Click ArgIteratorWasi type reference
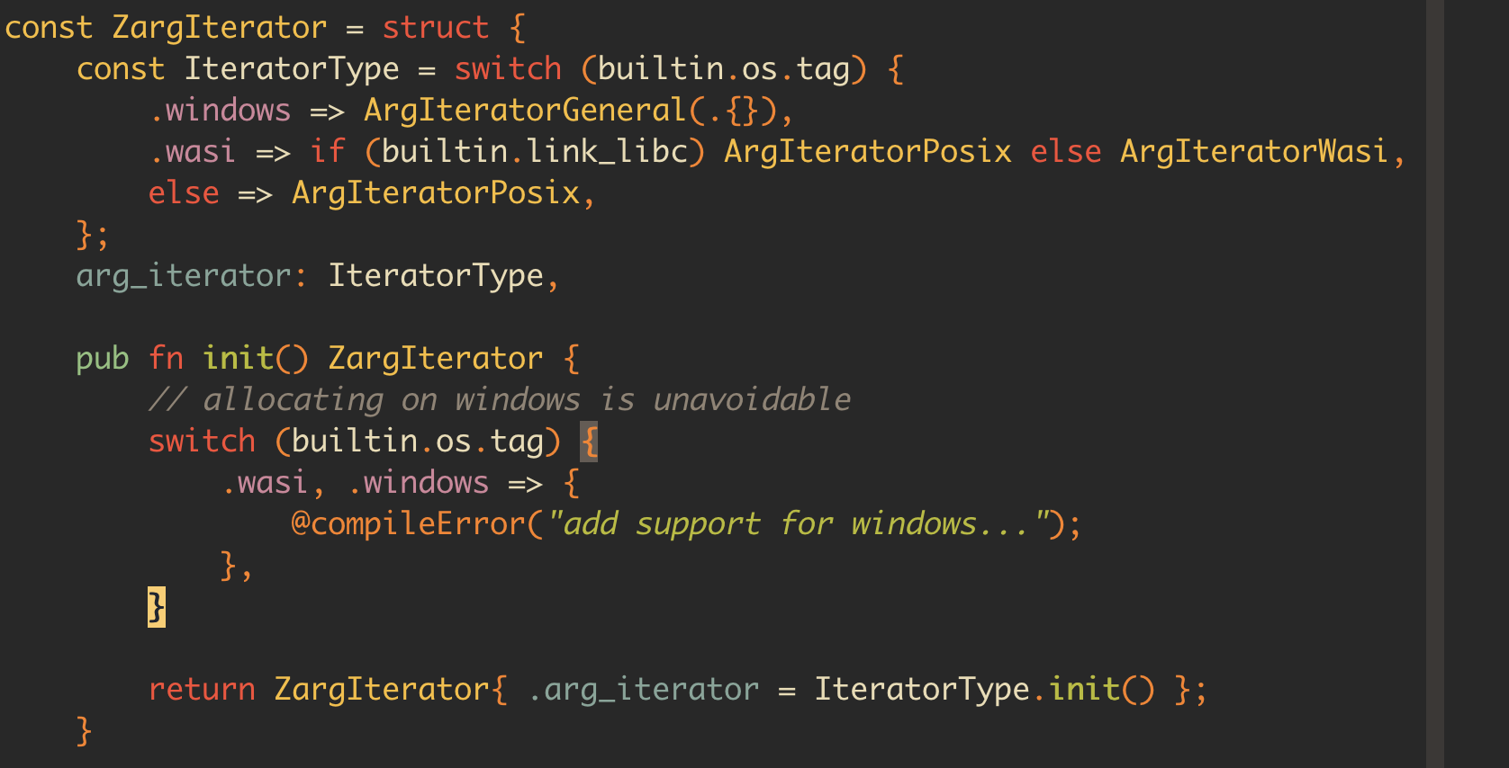 coord(1254,152)
